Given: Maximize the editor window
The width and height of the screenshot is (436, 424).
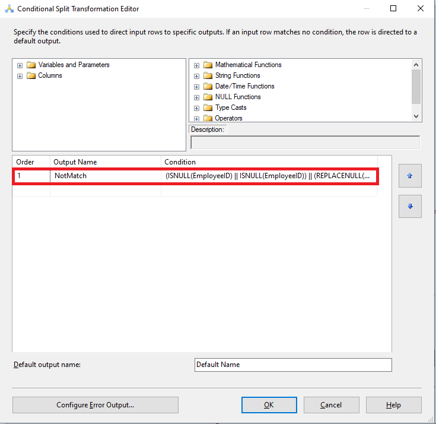Looking at the screenshot, I should (393, 9).
